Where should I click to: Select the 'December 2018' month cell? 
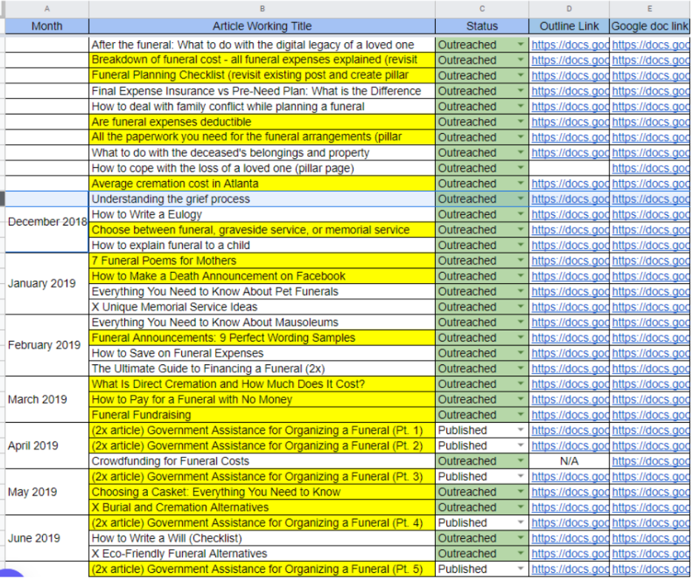click(x=47, y=222)
